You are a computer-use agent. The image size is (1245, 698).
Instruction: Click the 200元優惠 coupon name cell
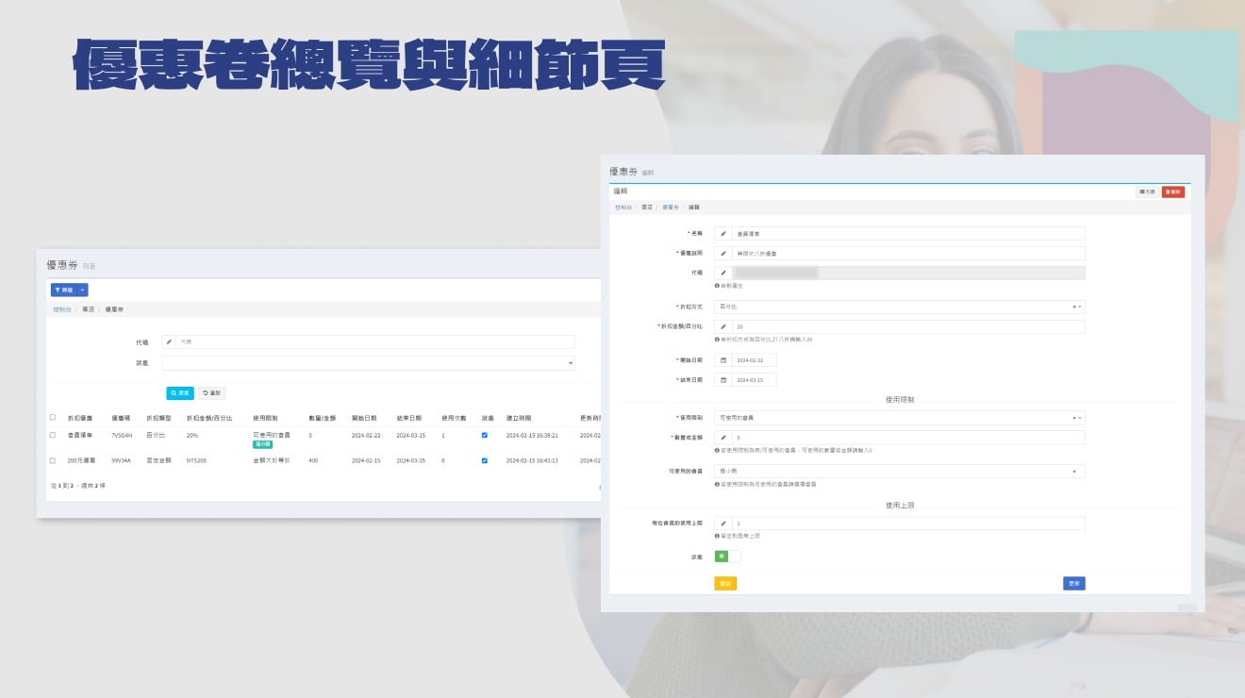80,460
